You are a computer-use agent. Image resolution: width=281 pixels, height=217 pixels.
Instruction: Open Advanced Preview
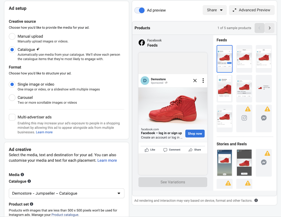252,10
